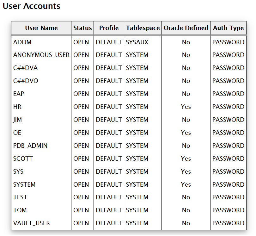Image resolution: width=256 pixels, height=236 pixels.
Task: Click the PDB_ADMIN user name
Action: click(30, 146)
